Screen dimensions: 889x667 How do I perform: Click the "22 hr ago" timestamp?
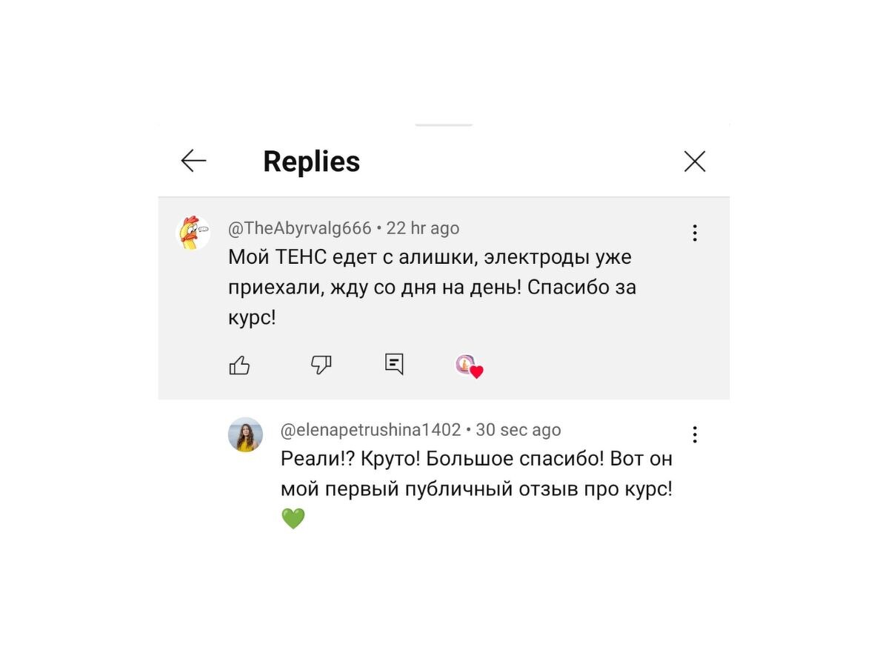click(x=423, y=228)
